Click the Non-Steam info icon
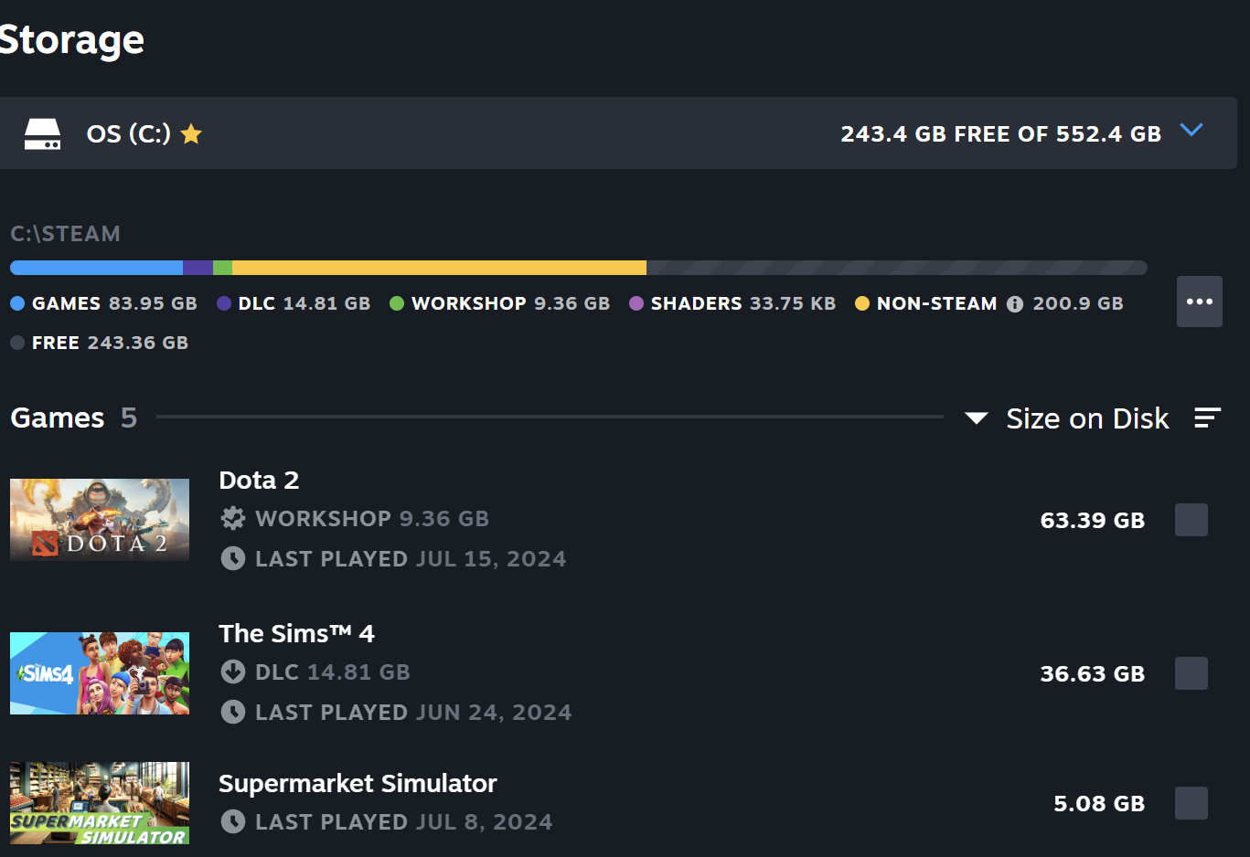The image size is (1250, 857). [x=1014, y=304]
